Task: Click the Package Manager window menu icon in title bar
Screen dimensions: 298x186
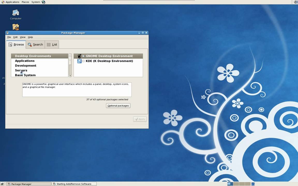Action: pos(8,33)
